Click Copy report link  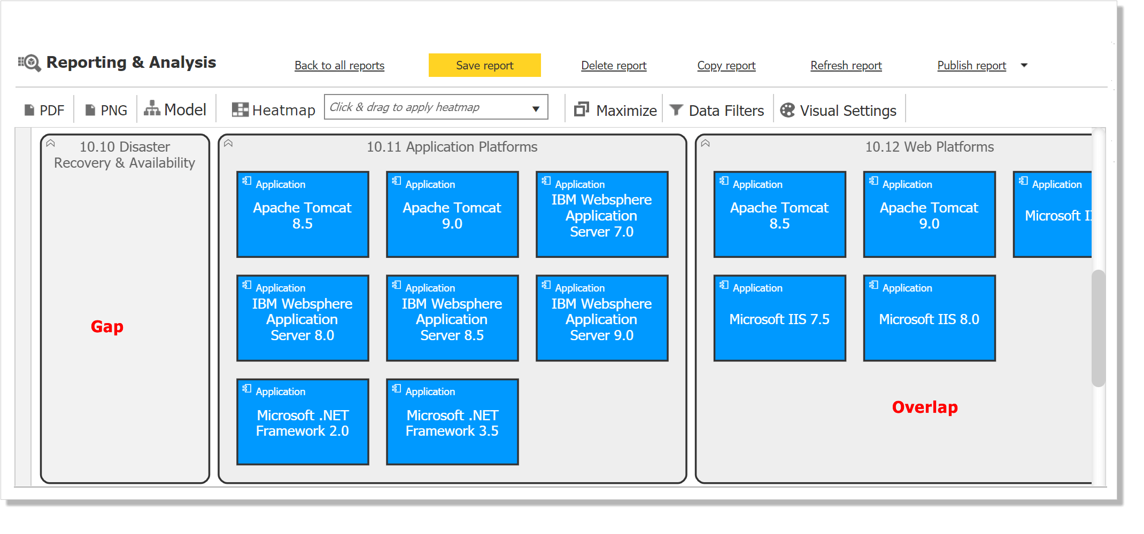tap(726, 65)
